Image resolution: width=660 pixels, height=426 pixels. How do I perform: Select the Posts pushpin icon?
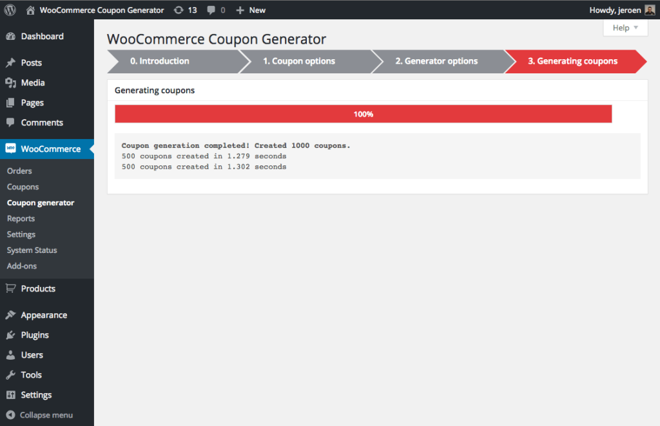(11, 62)
